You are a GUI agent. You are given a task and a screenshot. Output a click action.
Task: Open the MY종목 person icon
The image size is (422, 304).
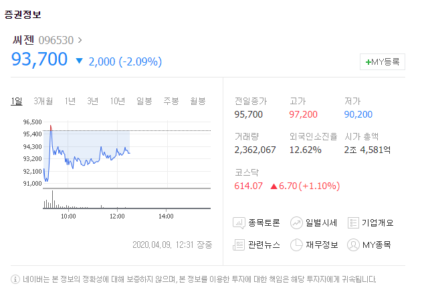(x=353, y=245)
